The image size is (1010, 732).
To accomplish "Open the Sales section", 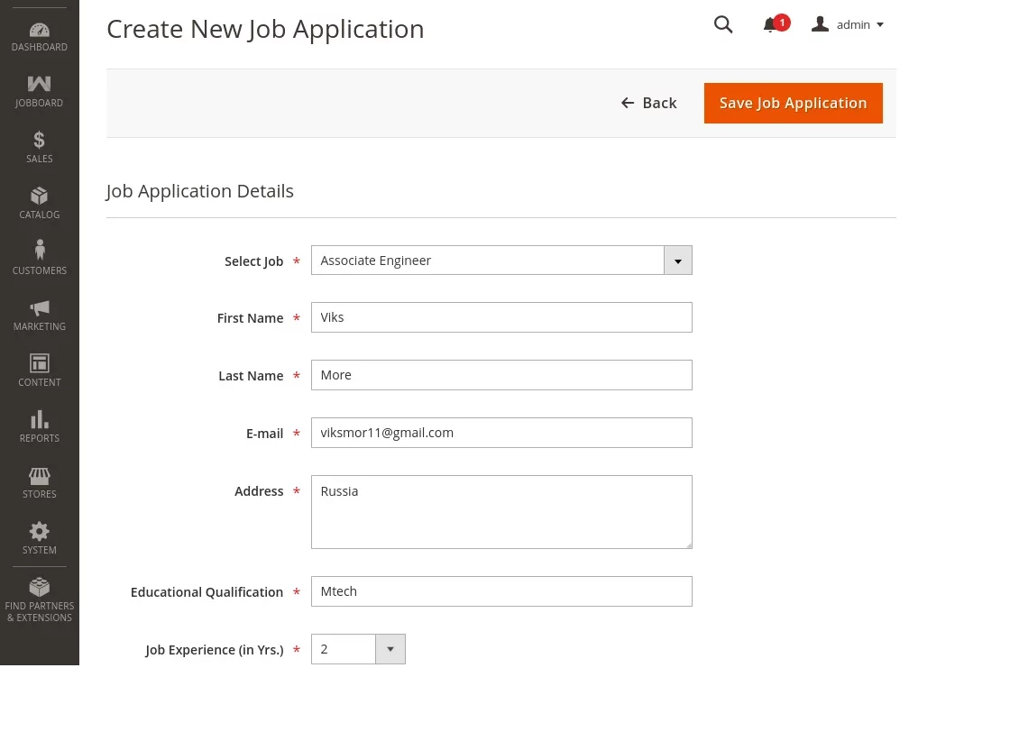I will [39, 147].
